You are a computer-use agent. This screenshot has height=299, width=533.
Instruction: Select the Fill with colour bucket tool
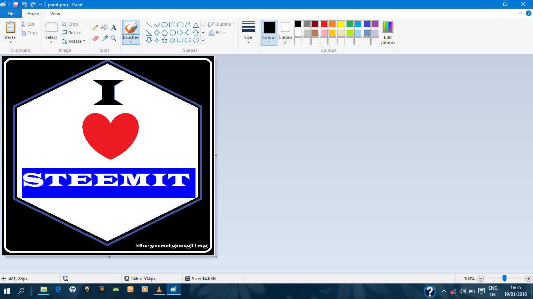104,28
